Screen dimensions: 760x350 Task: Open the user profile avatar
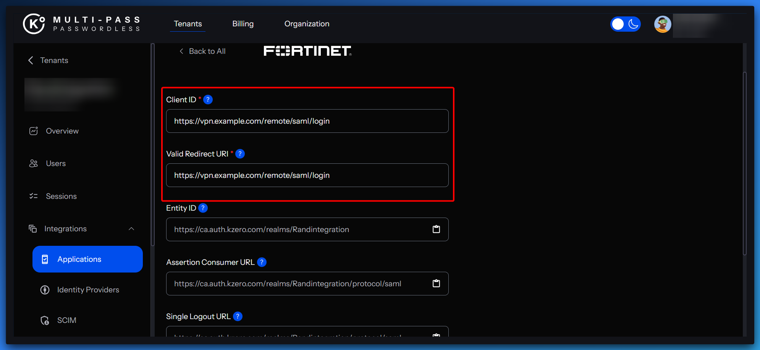click(x=662, y=24)
